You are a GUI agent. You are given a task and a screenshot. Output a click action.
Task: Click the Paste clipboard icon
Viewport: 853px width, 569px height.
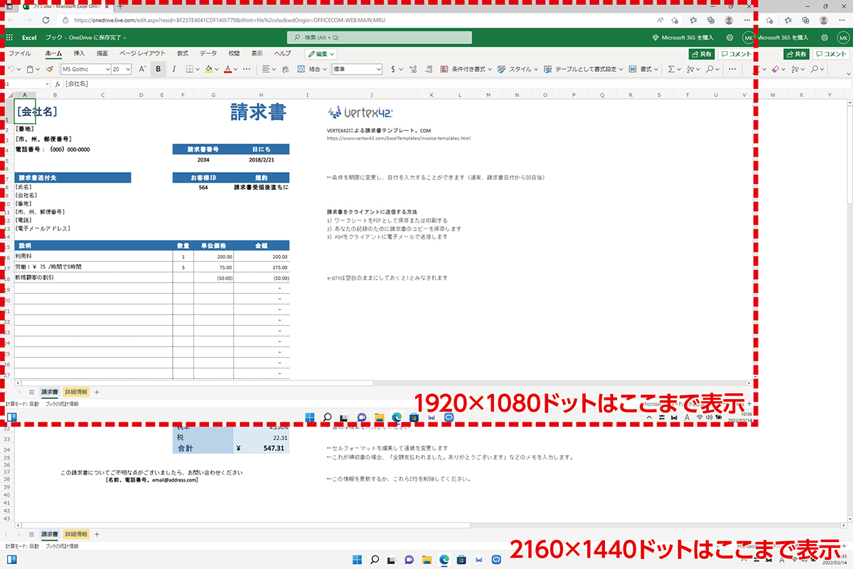coord(30,69)
